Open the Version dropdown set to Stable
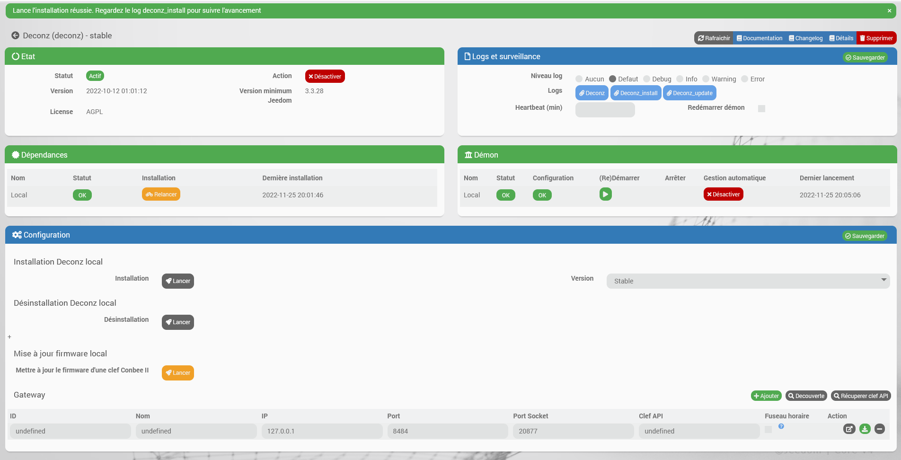The image size is (901, 460). tap(748, 281)
